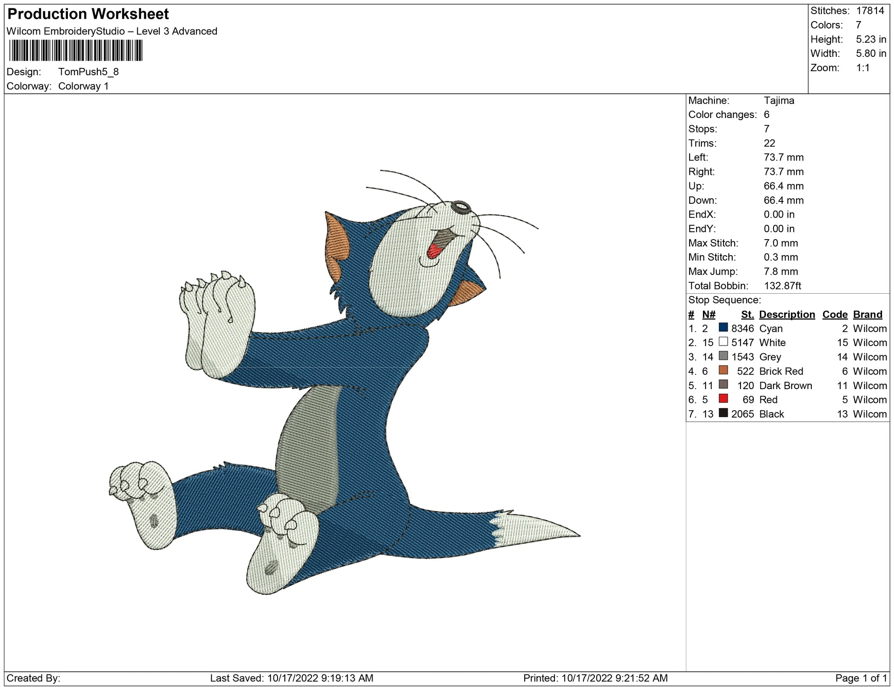
Task: Click the Page 1 of 1 label
Action: [x=861, y=678]
